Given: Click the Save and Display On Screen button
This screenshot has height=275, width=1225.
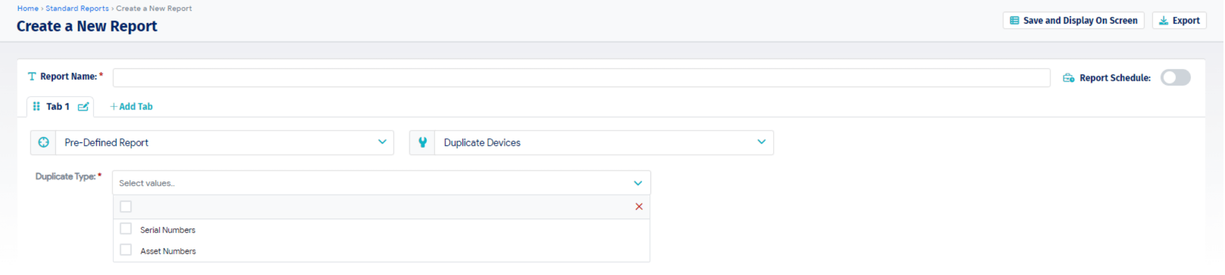Looking at the screenshot, I should coord(1073,21).
